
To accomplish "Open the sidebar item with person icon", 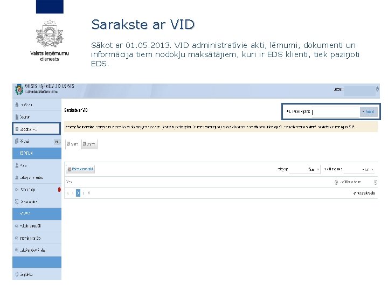I will coord(37,165).
